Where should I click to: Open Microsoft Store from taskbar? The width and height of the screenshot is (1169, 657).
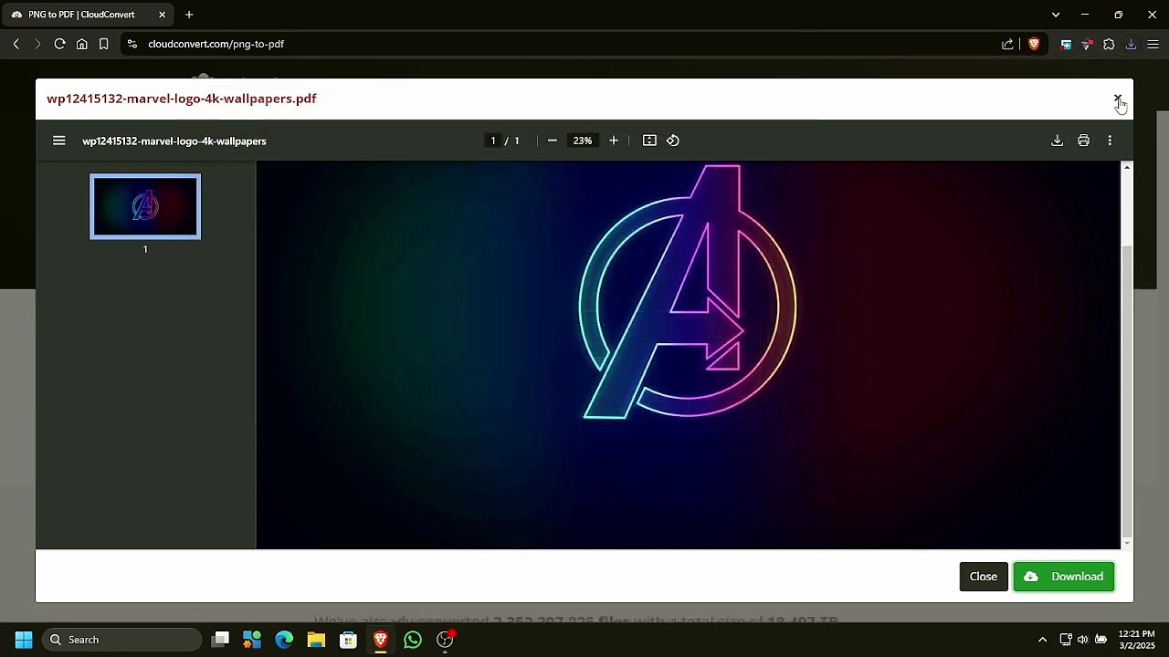click(x=348, y=640)
